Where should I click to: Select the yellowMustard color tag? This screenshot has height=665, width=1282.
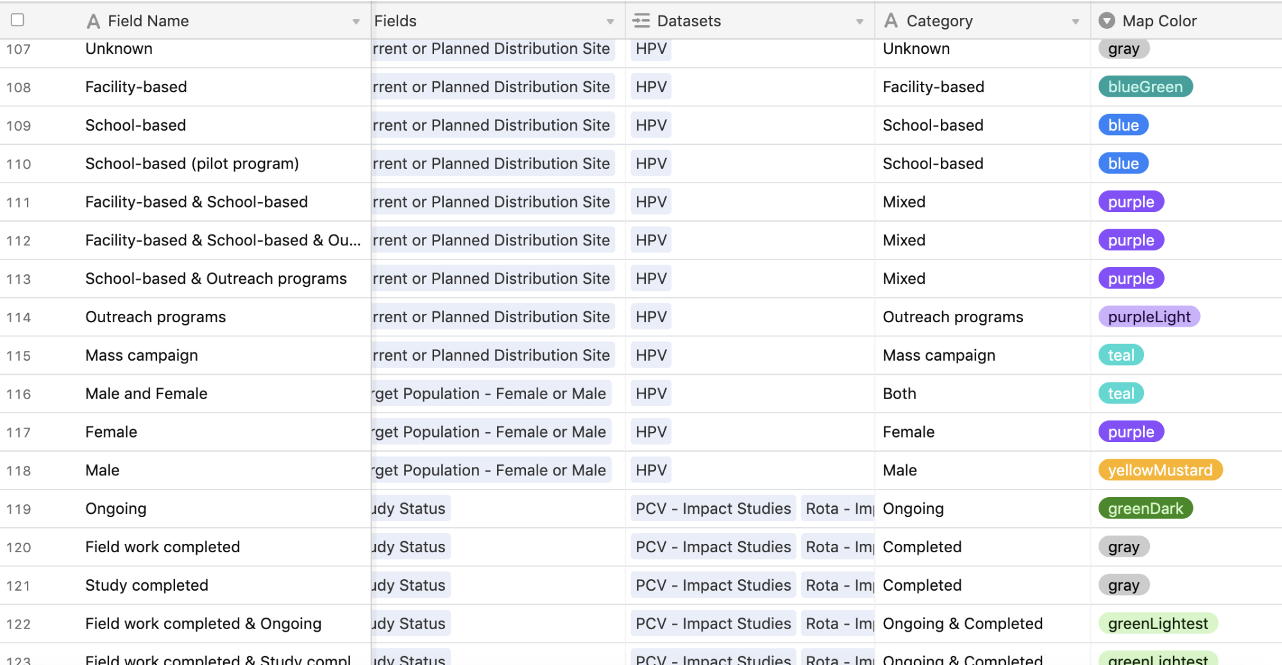point(1160,470)
